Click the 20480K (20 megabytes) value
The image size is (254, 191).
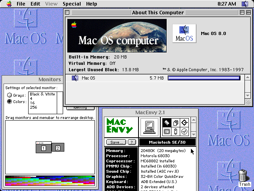(163, 151)
